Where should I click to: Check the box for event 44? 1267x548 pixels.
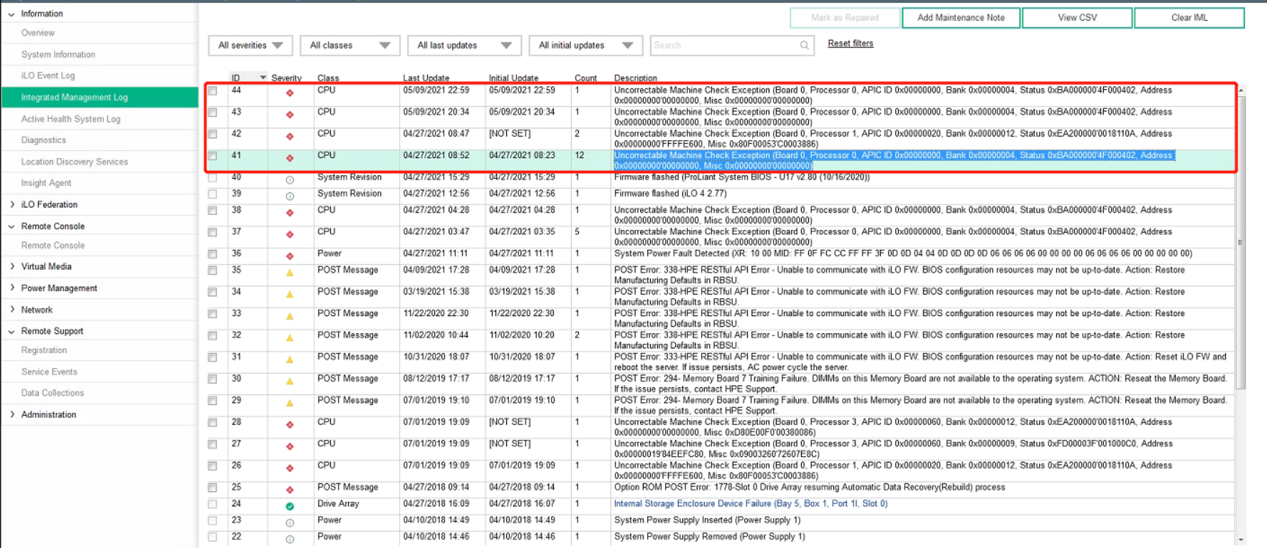[213, 91]
